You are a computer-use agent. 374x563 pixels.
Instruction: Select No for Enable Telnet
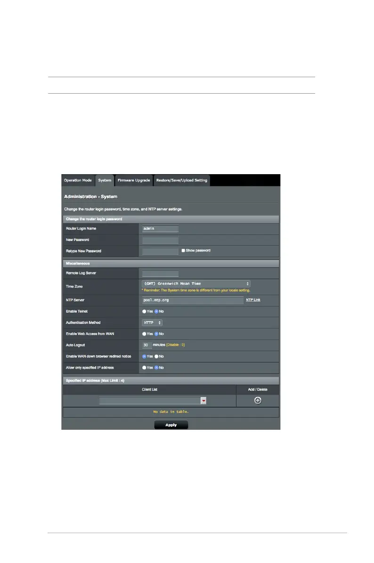[156, 312]
